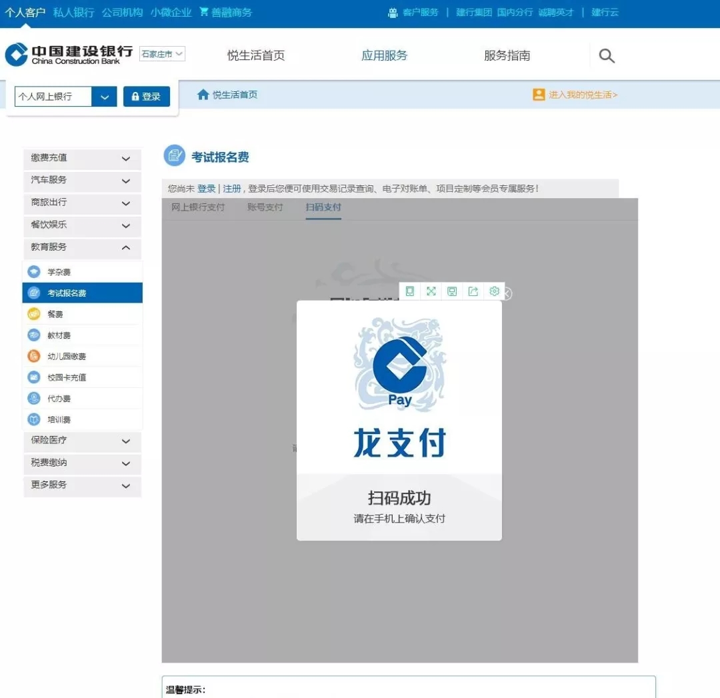Expand the 汽车服务 sidebar section
Screen dimensions: 720x698
[82, 181]
